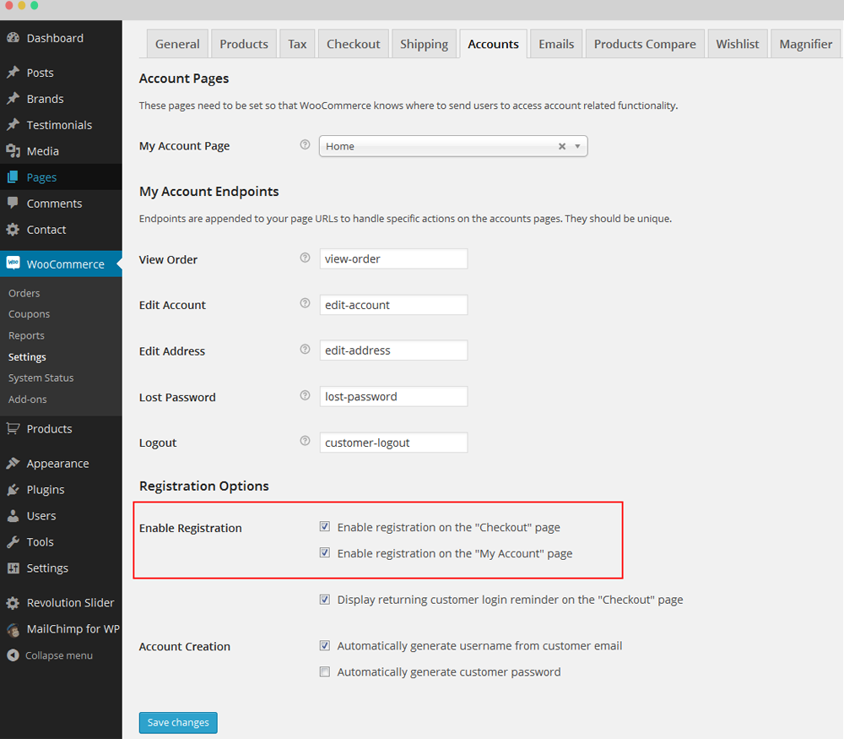Screen dimensions: 844x739
Task: Click the View Order endpoint input field
Action: 393,259
